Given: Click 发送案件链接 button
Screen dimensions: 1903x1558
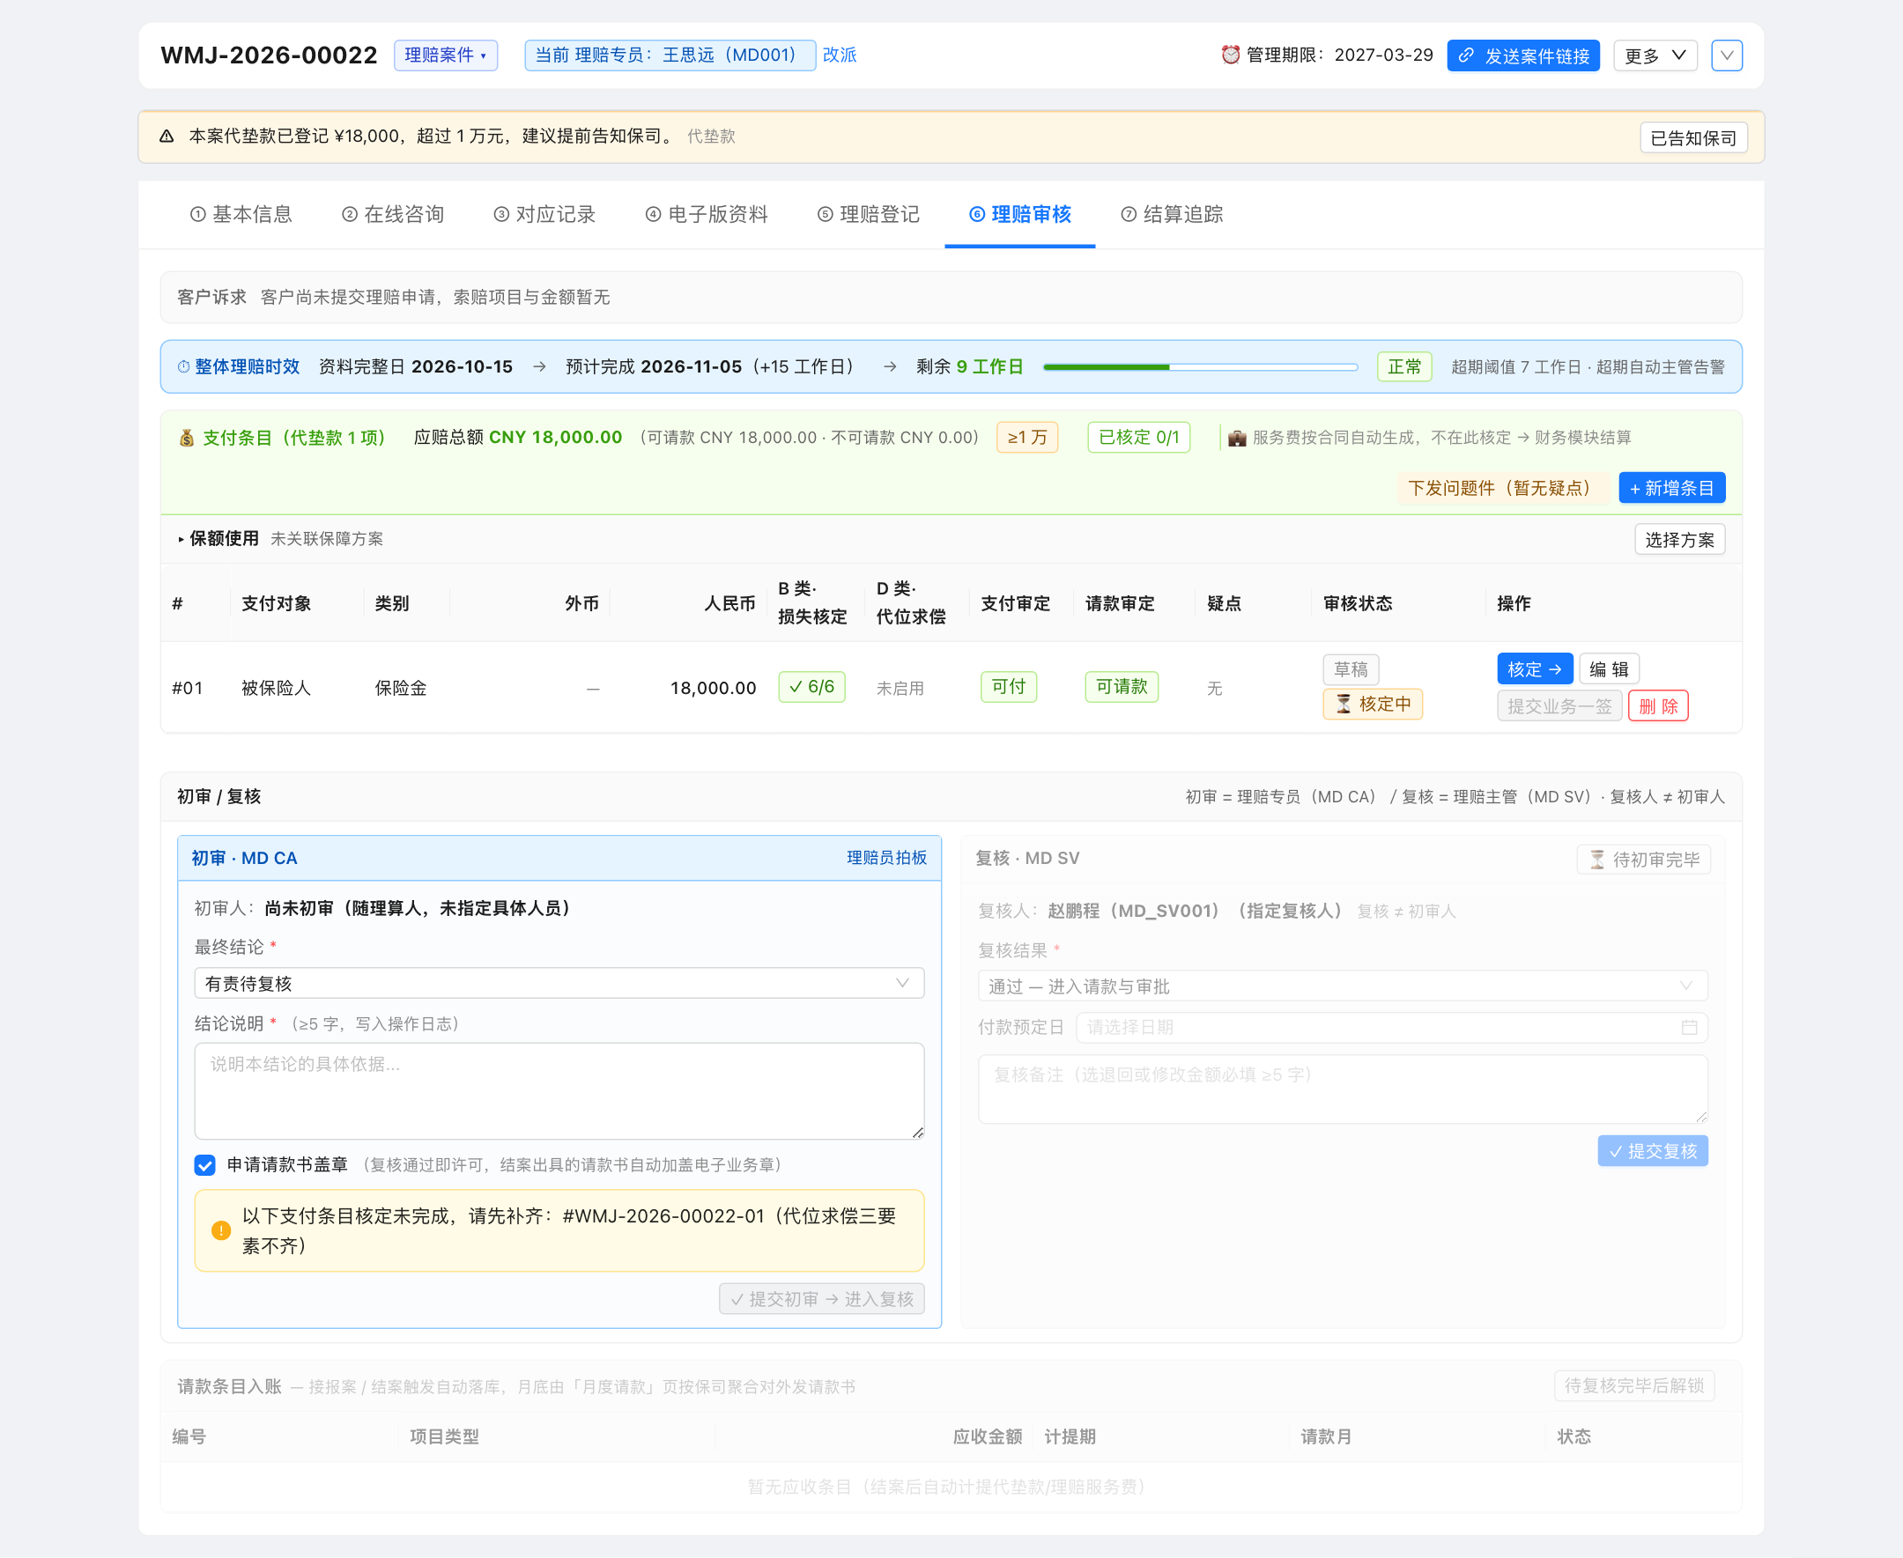Looking at the screenshot, I should (x=1522, y=55).
